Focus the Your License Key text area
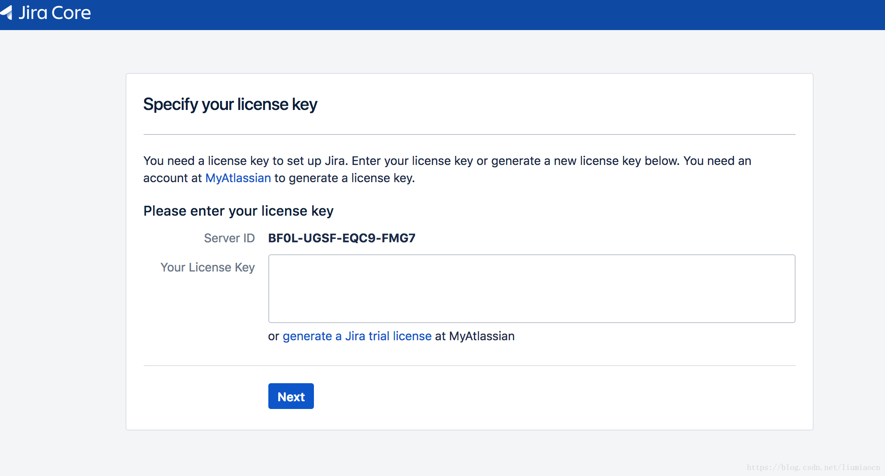885x476 pixels. point(532,289)
